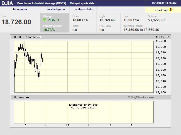Click the 12 o'clock label on time axis
The image size is (181, 135).
click(x=67, y=125)
